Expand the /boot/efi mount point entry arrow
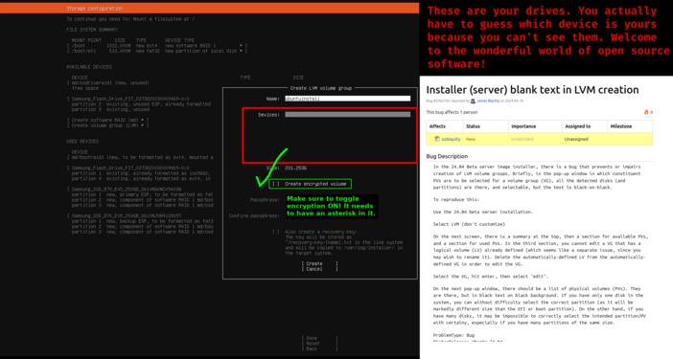 [242, 51]
